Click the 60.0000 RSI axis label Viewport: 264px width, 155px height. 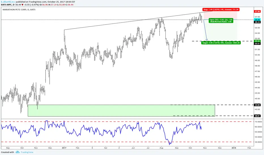pyautogui.click(x=258, y=127)
